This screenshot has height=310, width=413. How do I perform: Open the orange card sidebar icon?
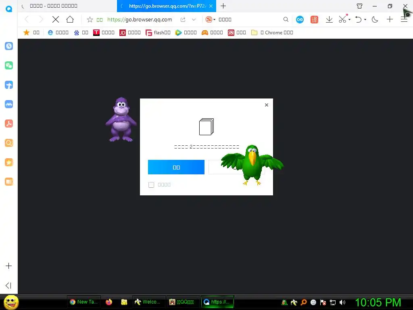9,182
